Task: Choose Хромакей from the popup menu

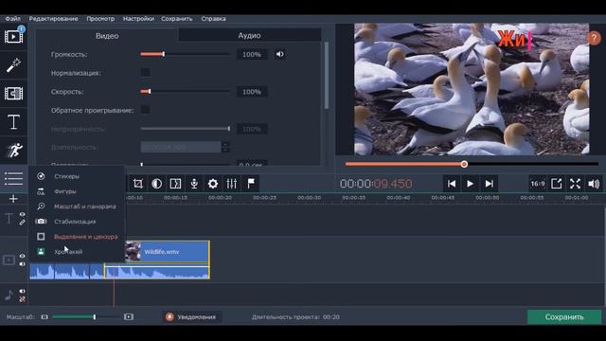Action: (68, 252)
